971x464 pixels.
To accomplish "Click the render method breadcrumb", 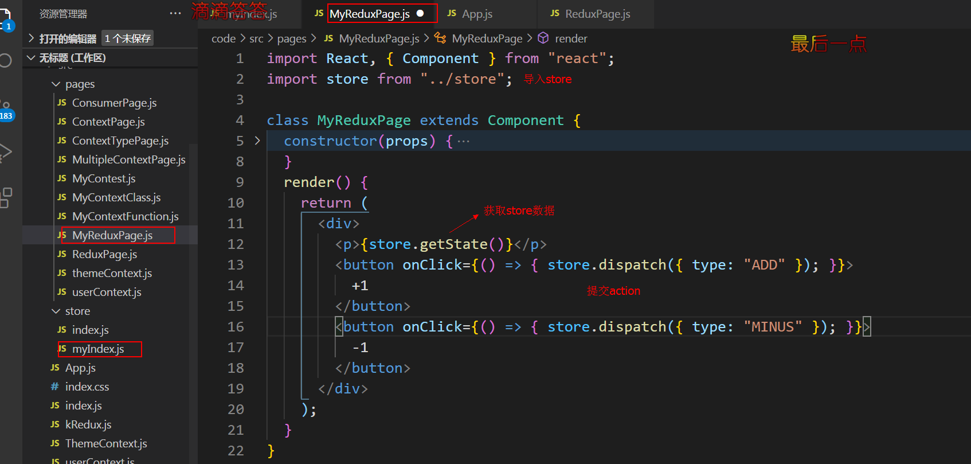I will tap(570, 38).
